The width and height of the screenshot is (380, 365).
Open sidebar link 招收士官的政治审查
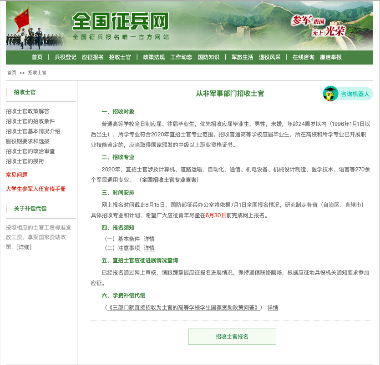coord(30,151)
